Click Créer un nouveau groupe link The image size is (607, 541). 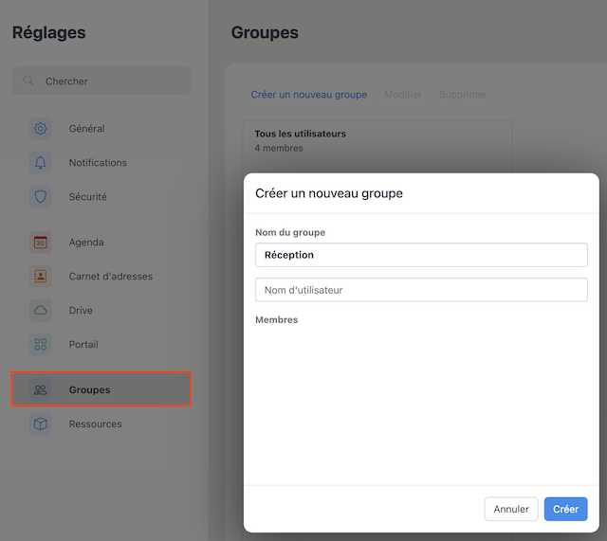click(309, 95)
